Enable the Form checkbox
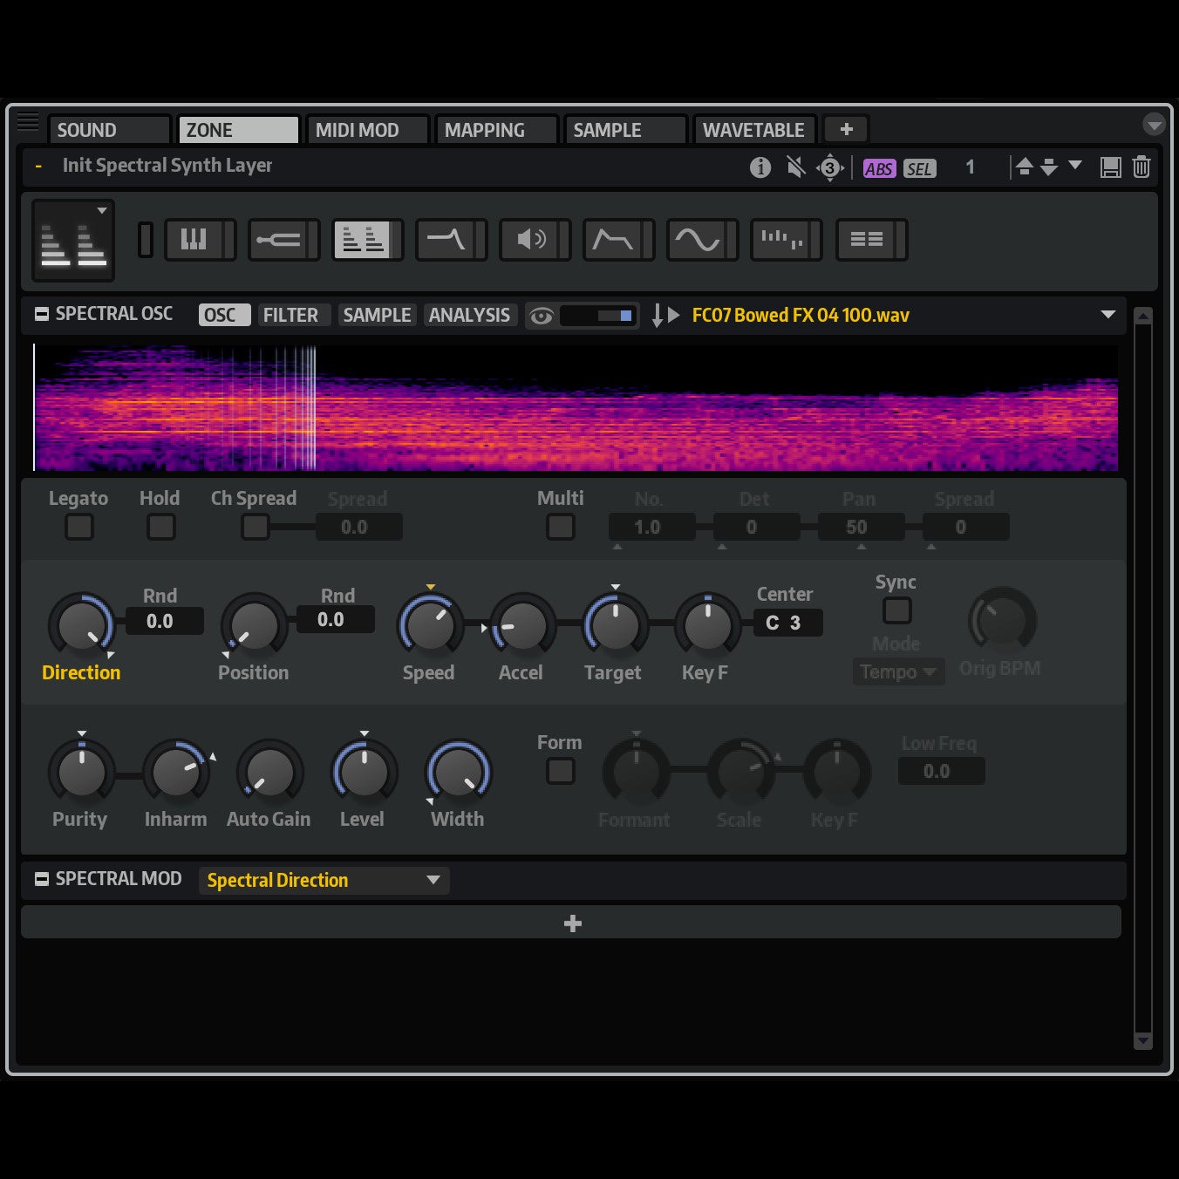This screenshot has height=1179, width=1179. [x=560, y=771]
